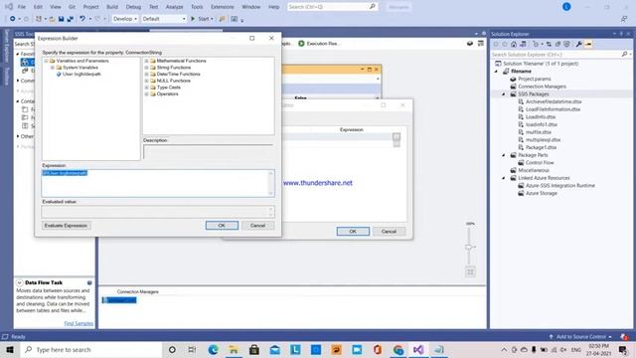
Task: Open File Explorer from taskbar
Action: tap(234, 349)
